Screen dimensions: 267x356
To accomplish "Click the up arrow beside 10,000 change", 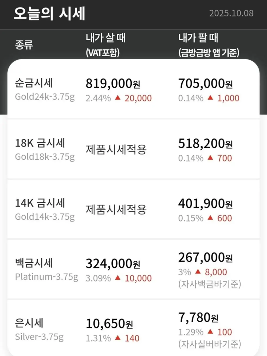I will 118,278.
